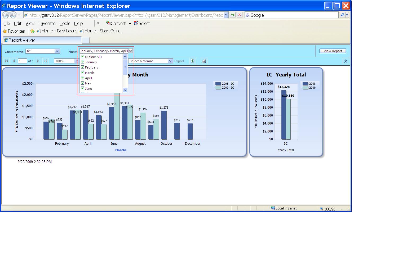
Task: Open the Tools menu
Action: coord(65,23)
